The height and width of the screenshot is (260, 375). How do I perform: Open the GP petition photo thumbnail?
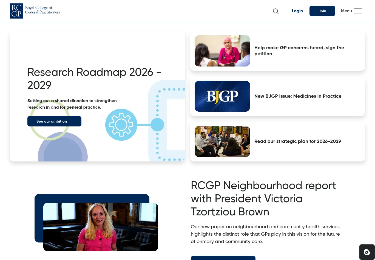pos(222,51)
